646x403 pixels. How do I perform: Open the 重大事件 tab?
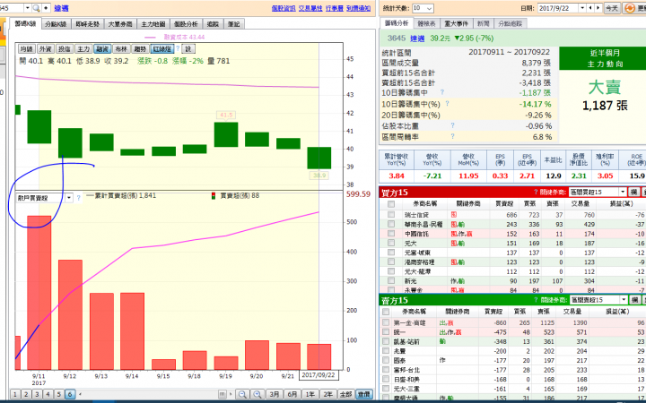coord(456,23)
